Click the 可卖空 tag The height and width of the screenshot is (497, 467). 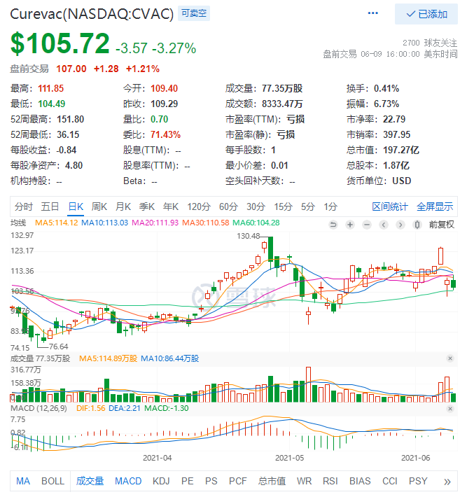[194, 13]
